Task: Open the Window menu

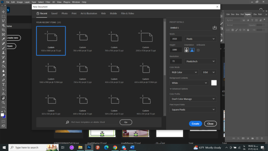Action: (76, 2)
